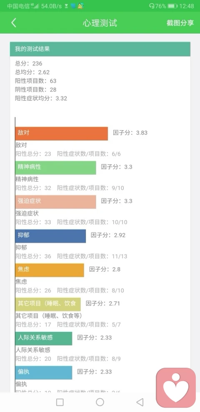Tap the headphone icon in status bar

tap(152, 6)
